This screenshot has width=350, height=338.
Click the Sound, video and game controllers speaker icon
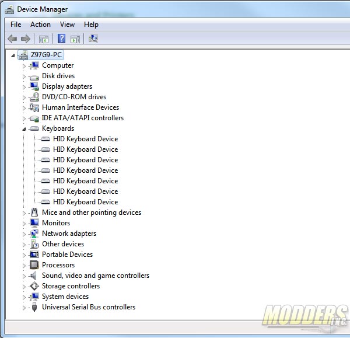click(x=33, y=276)
